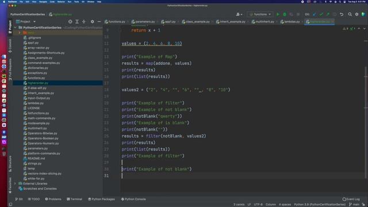The image size is (368, 207).
Task: Open the Python Packages tool window
Action: click(x=101, y=199)
